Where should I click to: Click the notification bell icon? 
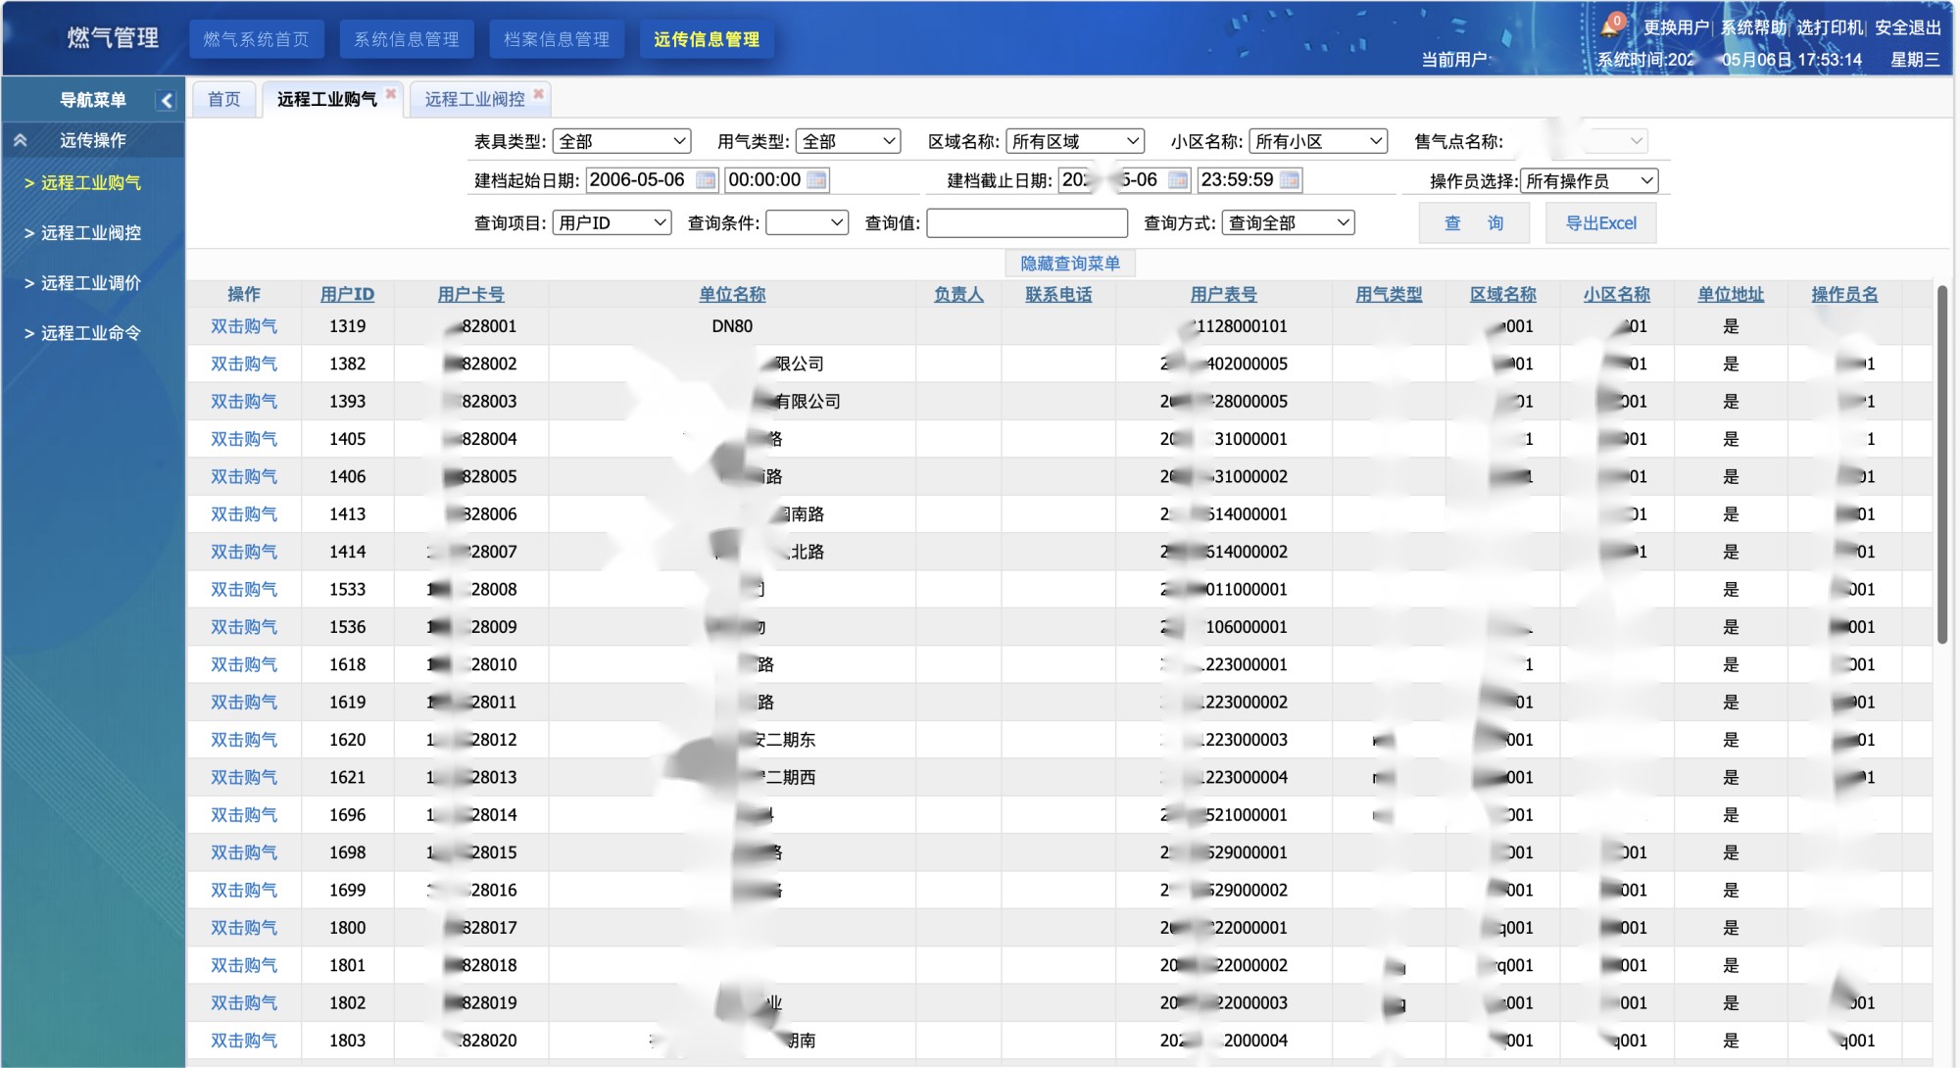coord(1609,26)
